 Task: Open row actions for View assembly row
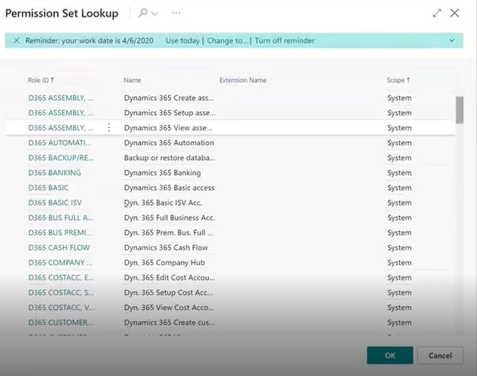point(109,128)
